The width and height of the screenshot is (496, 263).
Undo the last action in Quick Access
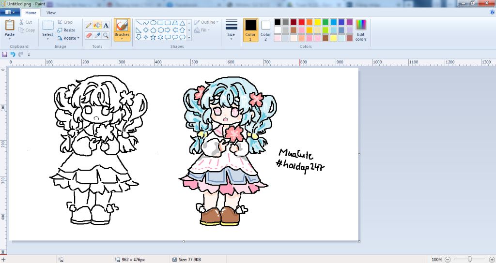pyautogui.click(x=13, y=54)
